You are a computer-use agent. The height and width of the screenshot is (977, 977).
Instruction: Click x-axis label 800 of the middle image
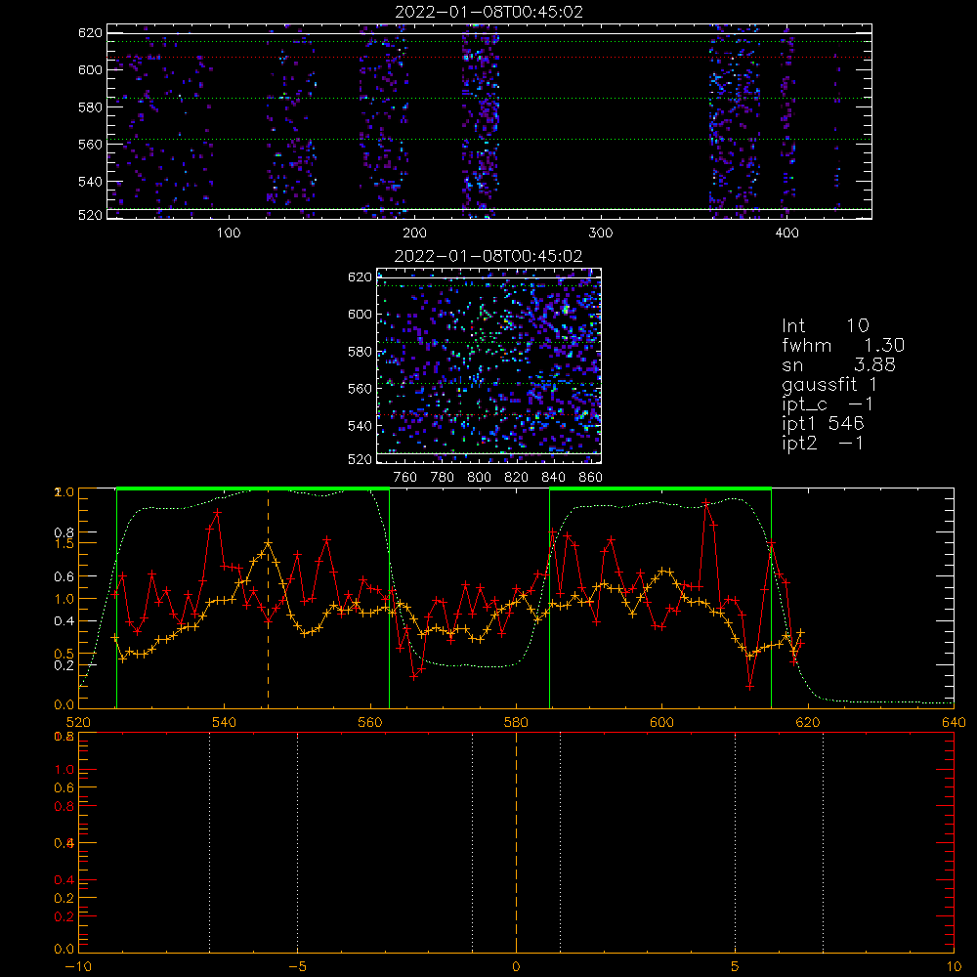coord(479,478)
